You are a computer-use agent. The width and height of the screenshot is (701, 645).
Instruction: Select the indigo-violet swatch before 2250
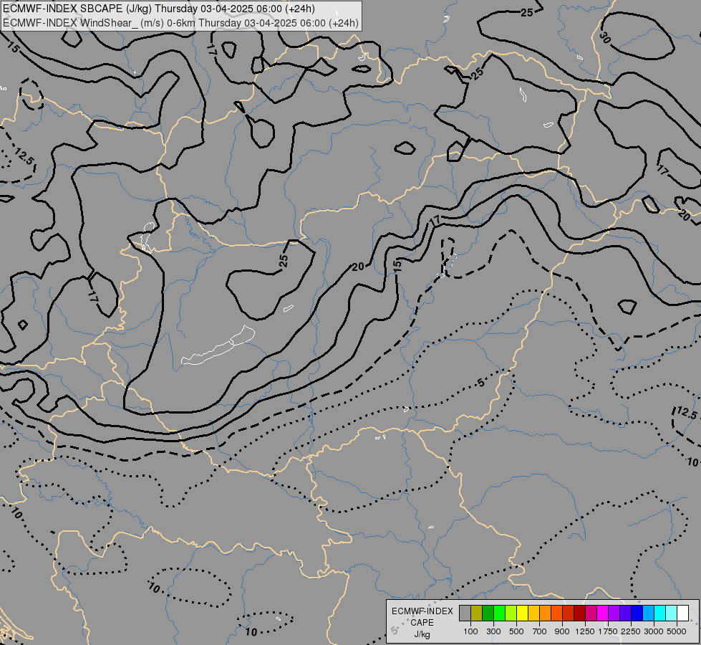625,613
